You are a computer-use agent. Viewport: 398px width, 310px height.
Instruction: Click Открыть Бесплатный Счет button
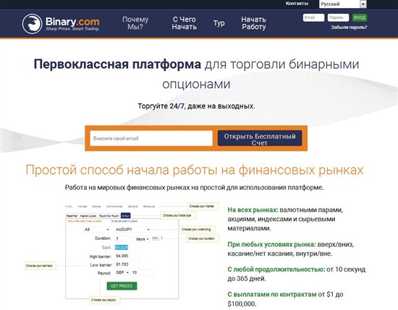tap(260, 138)
